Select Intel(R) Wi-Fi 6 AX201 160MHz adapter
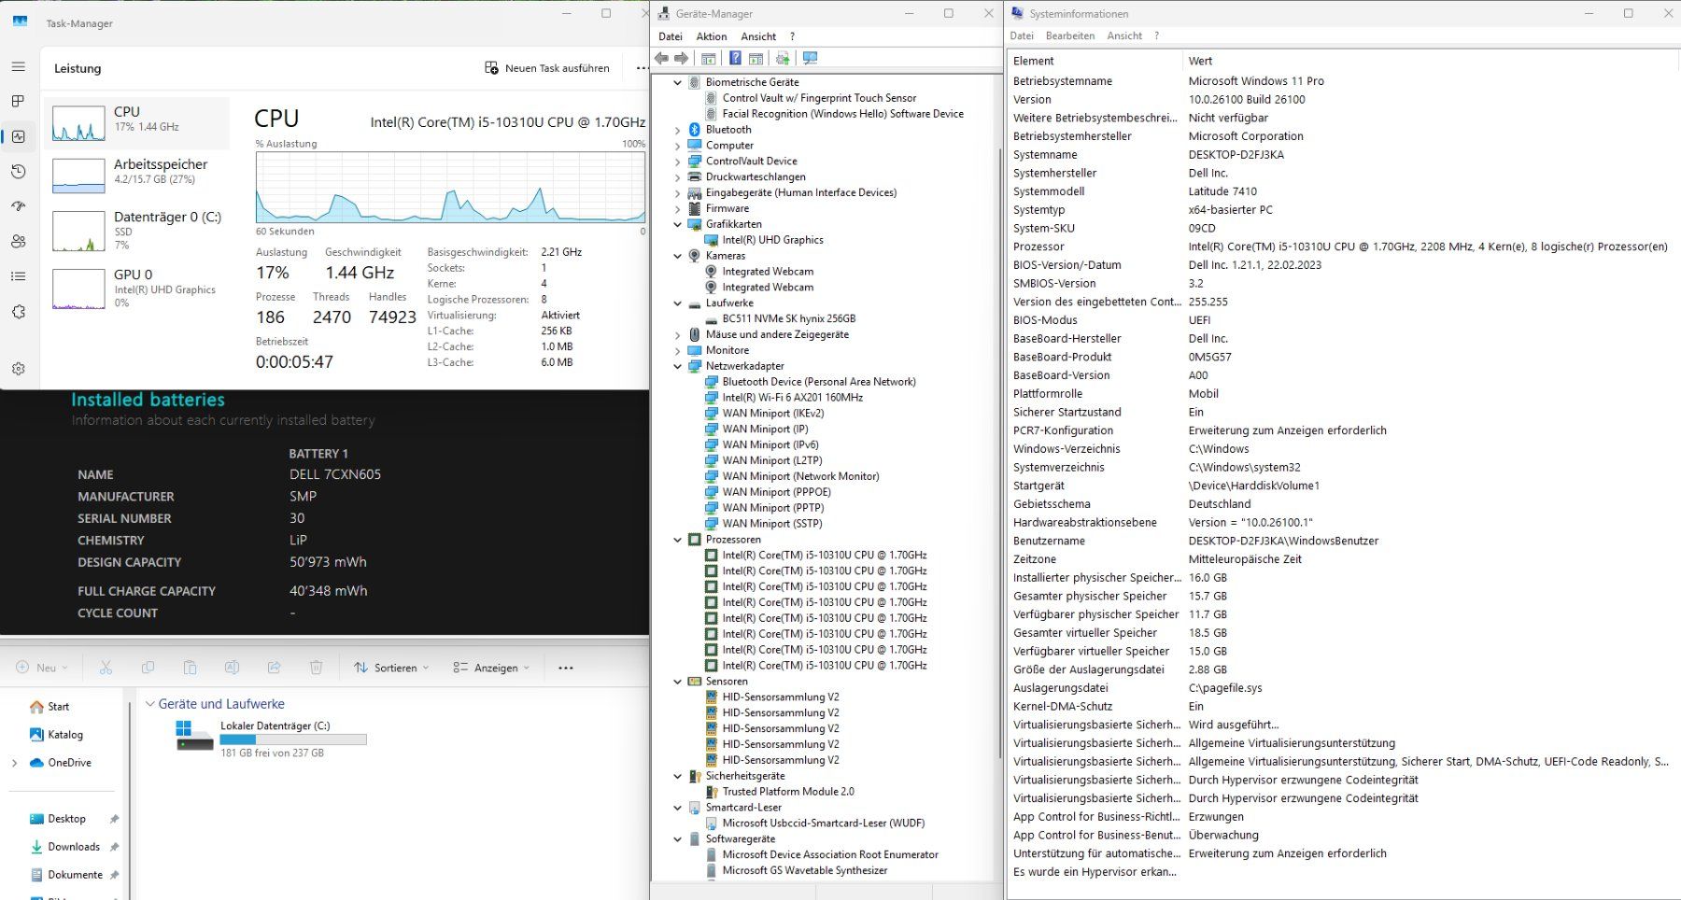 (792, 398)
